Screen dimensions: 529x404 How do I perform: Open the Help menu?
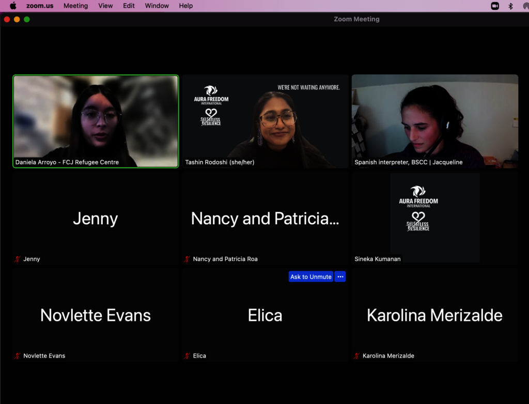tap(186, 6)
